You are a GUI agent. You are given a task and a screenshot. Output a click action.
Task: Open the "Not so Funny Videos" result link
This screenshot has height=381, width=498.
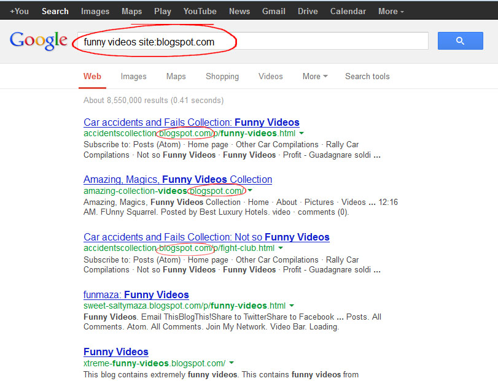(206, 237)
